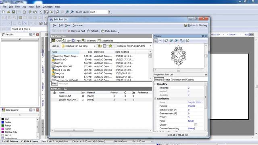Open the Utilization and Costing tab

coord(183,80)
